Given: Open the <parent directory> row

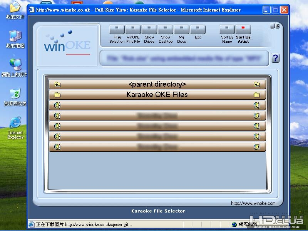Looking at the screenshot, I should (x=157, y=84).
